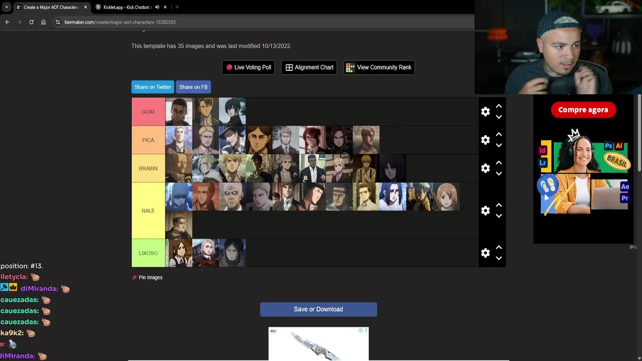Move BRABIN tier up with arrow

click(499, 163)
